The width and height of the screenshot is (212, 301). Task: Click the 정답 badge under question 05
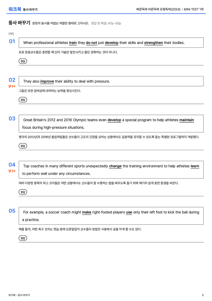click(23, 238)
